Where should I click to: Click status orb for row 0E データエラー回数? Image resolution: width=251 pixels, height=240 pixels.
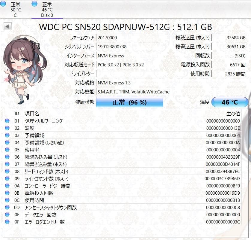tap(7, 215)
